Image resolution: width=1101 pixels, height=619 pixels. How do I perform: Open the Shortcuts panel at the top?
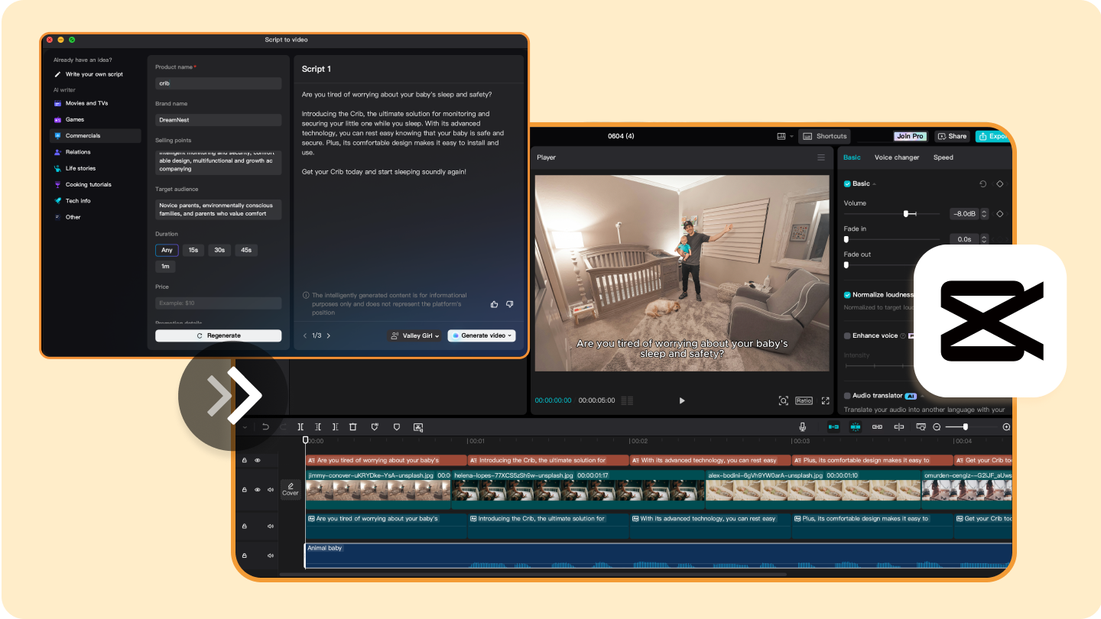coord(824,136)
